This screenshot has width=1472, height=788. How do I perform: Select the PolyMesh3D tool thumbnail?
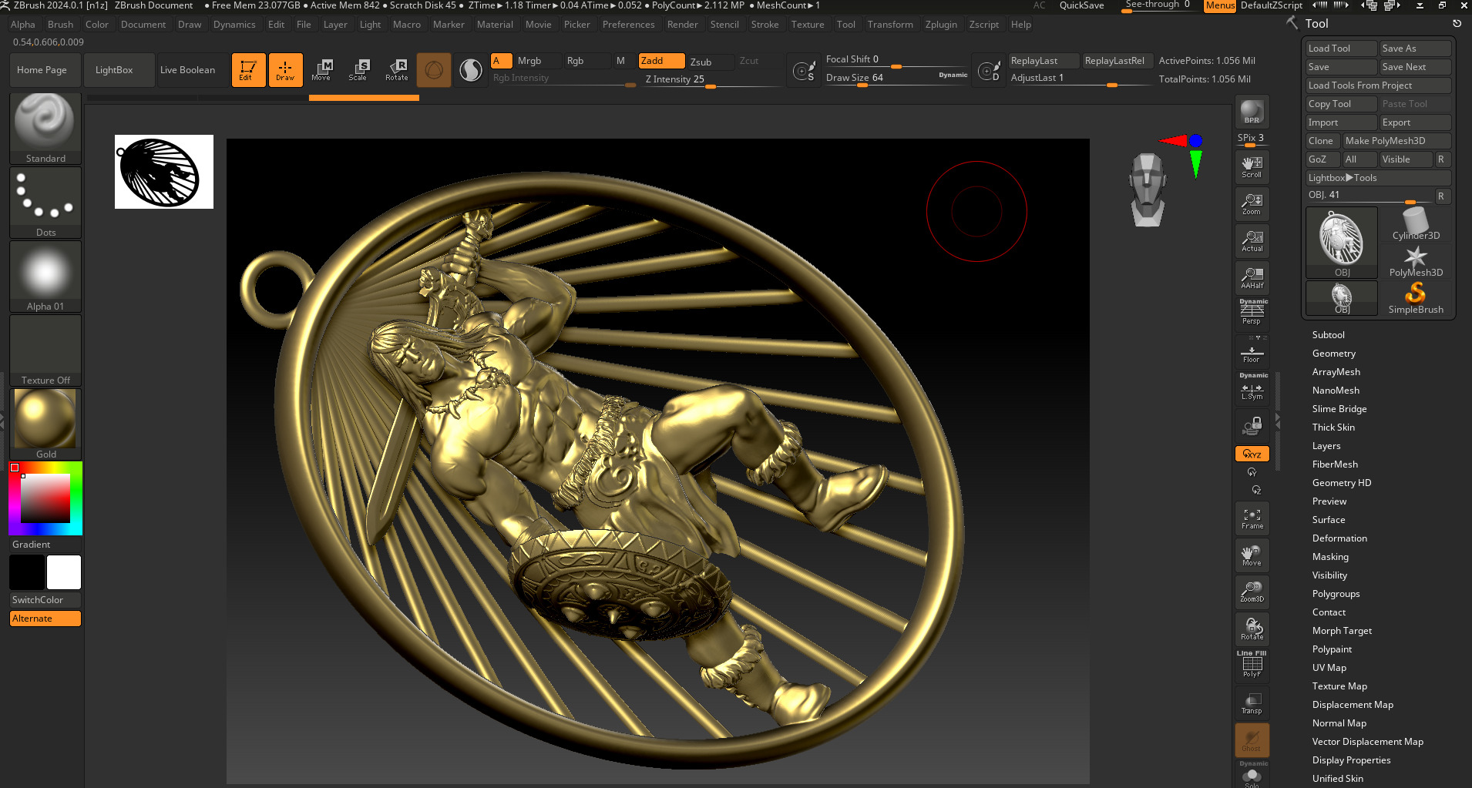(x=1416, y=261)
